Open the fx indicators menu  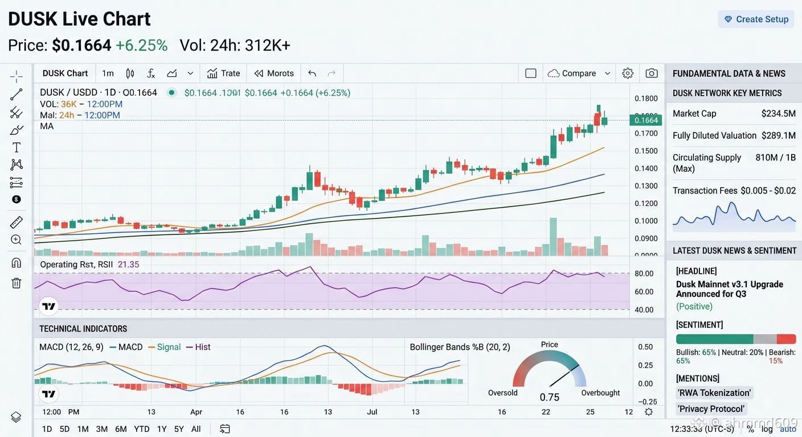point(151,73)
